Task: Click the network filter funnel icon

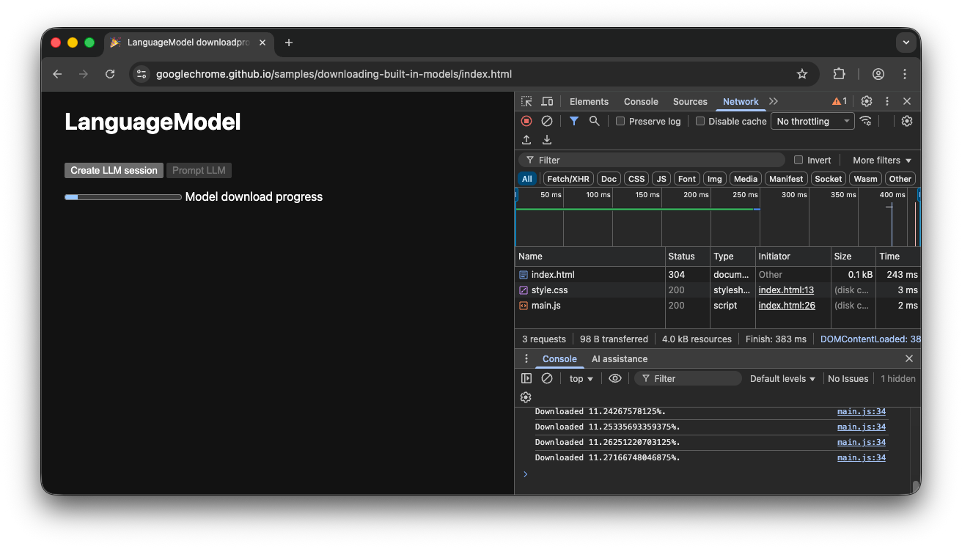Action: point(574,122)
